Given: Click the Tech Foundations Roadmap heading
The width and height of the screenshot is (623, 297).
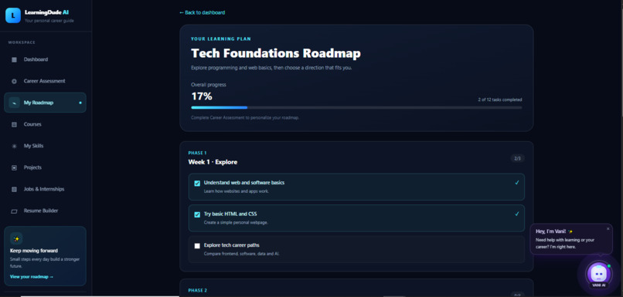Looking at the screenshot, I should point(276,53).
